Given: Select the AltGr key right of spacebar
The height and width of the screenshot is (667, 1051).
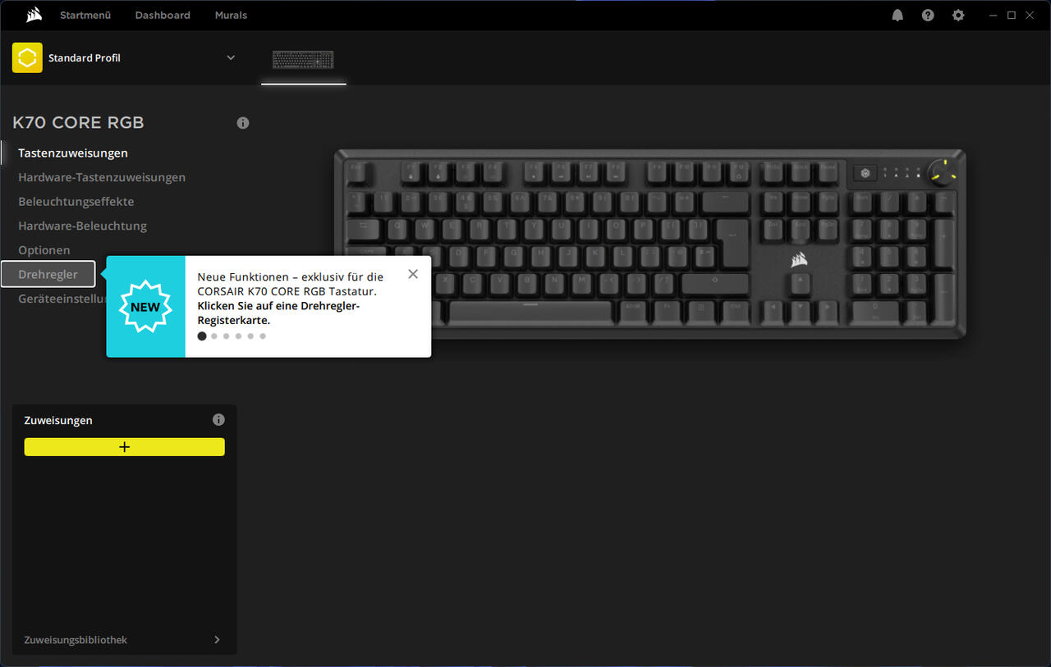Looking at the screenshot, I should click(x=633, y=313).
